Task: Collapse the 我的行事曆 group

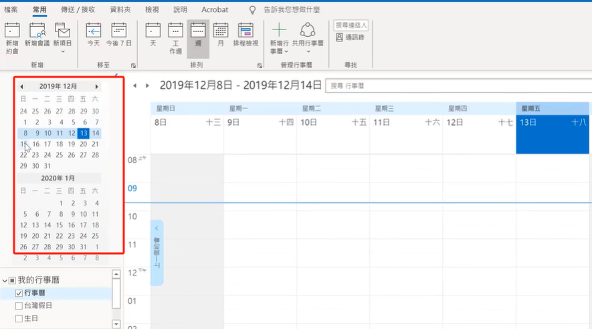Action: pos(5,280)
